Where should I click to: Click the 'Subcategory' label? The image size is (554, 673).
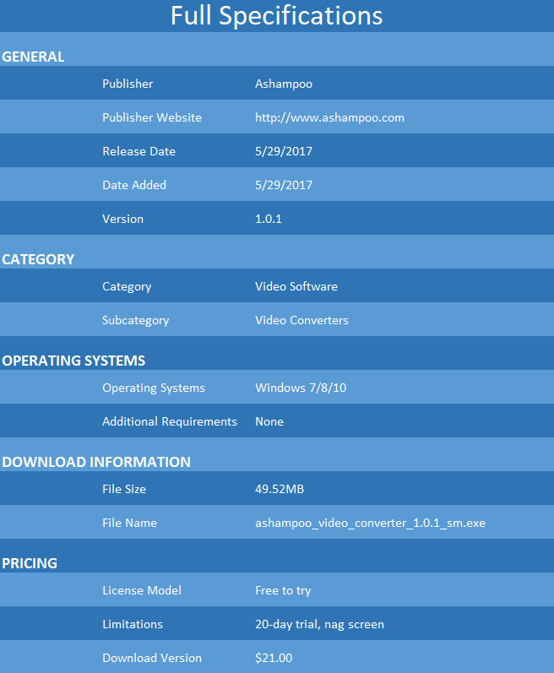[x=136, y=321]
